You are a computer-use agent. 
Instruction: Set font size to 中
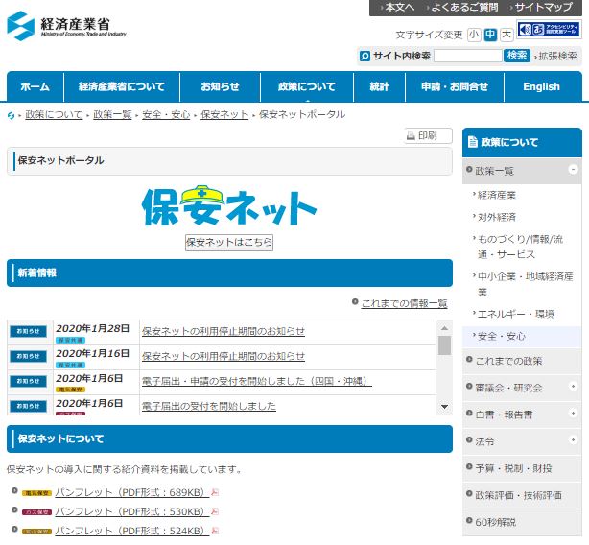coord(490,35)
